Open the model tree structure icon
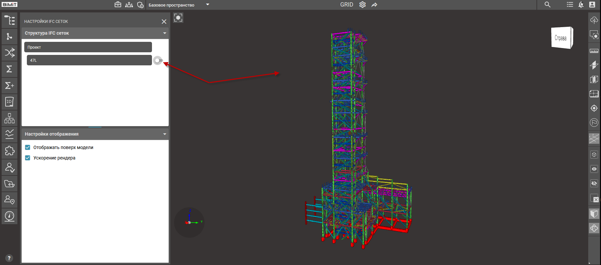The image size is (601, 265). [9, 20]
